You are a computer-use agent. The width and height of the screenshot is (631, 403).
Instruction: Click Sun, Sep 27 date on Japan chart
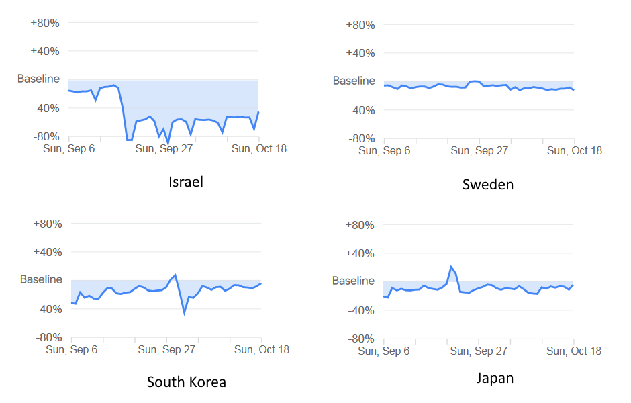(479, 351)
